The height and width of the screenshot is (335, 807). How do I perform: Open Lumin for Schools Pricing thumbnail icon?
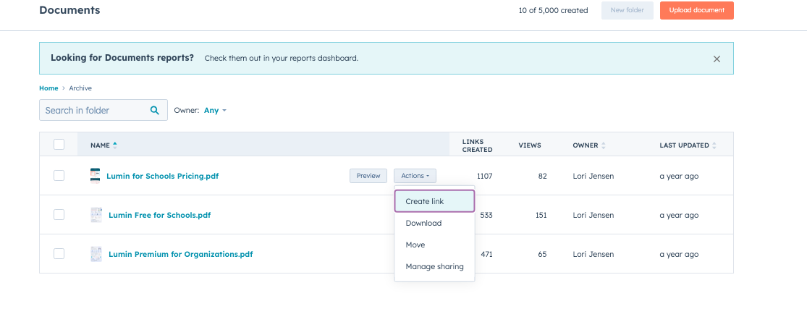click(96, 176)
